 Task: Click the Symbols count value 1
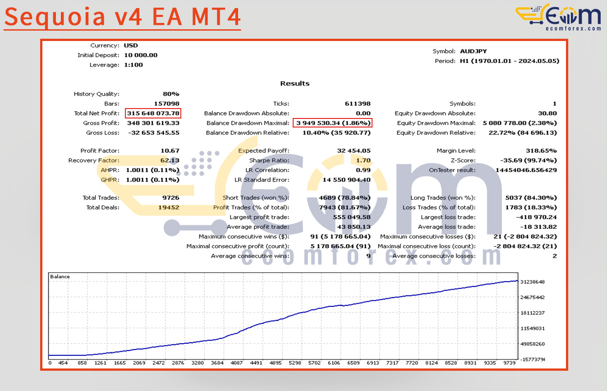pyautogui.click(x=555, y=104)
